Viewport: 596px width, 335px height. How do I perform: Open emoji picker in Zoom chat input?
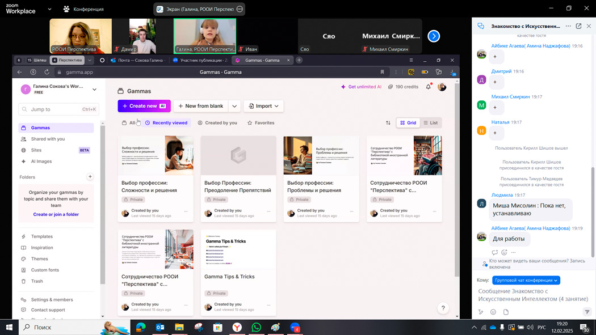(x=493, y=312)
